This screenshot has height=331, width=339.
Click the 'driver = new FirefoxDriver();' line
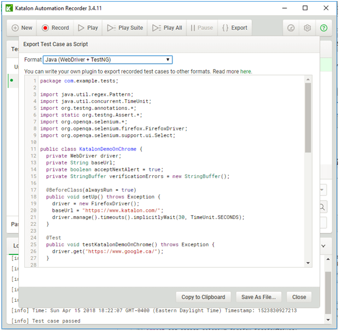click(x=96, y=204)
